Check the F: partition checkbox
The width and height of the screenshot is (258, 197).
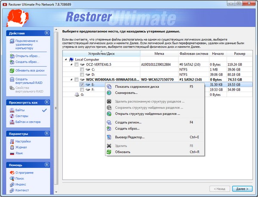click(82, 90)
